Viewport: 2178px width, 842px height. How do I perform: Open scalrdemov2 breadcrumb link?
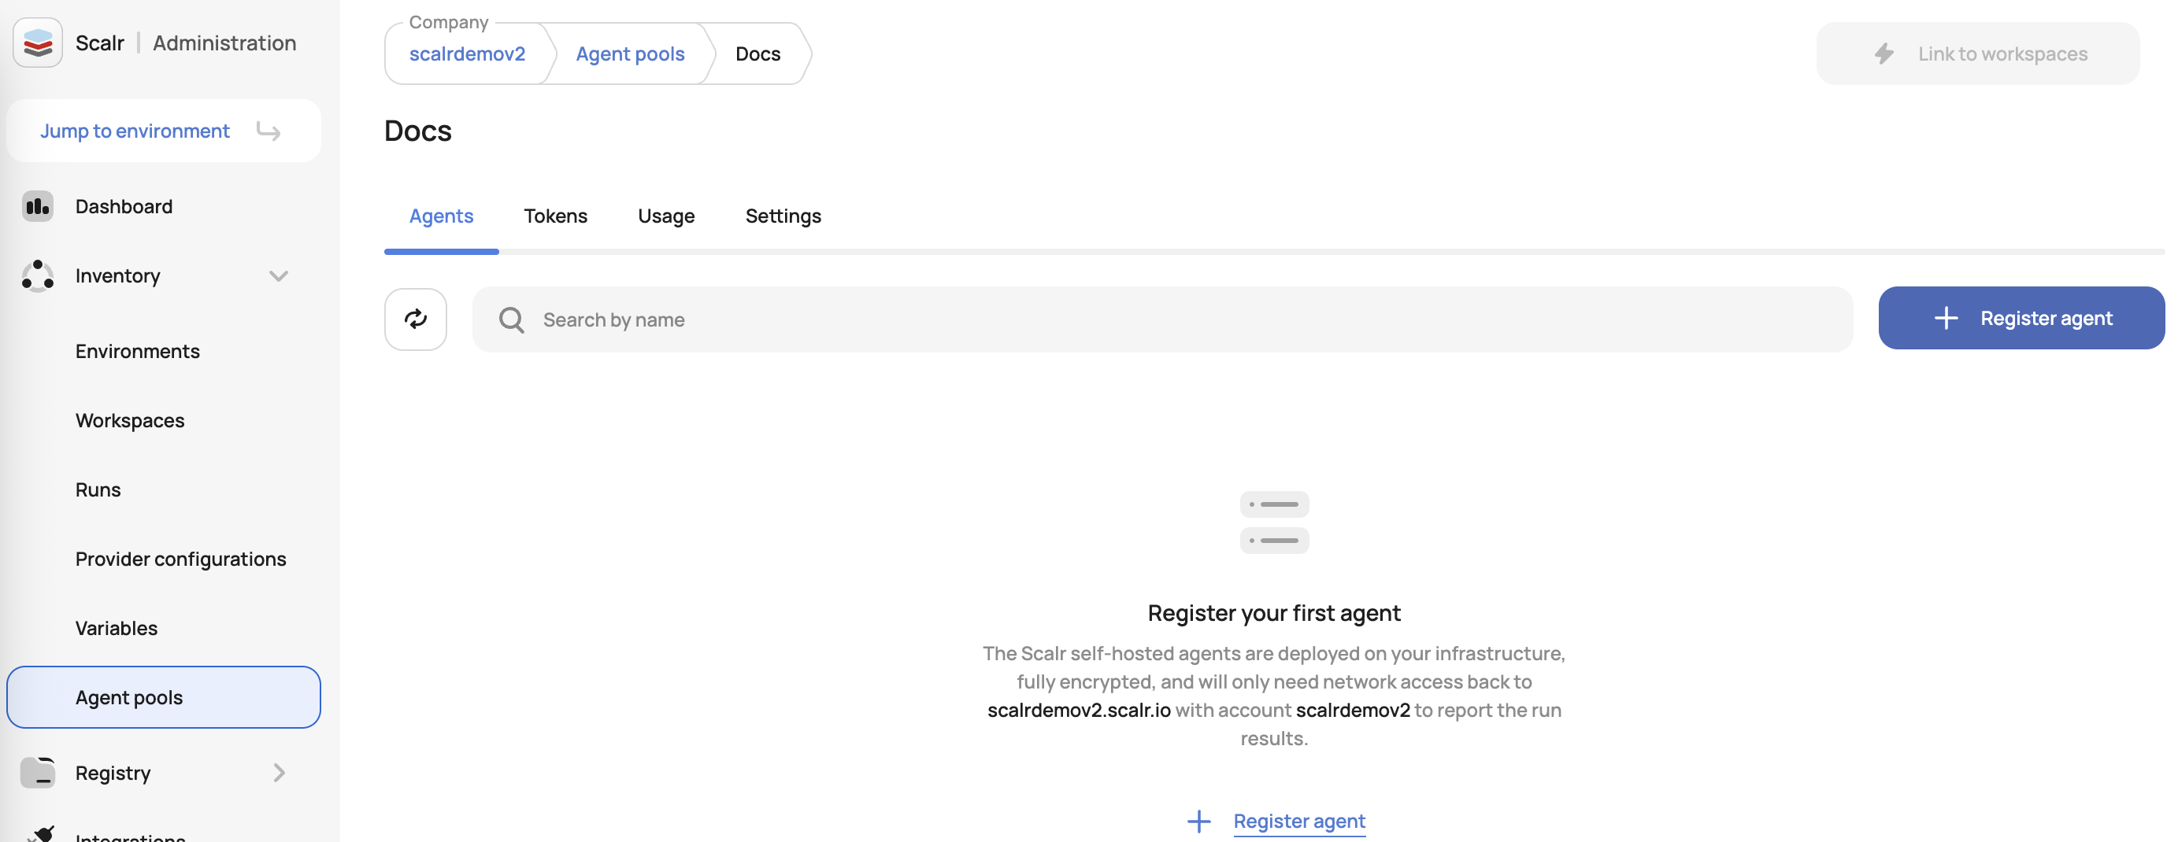tap(467, 54)
